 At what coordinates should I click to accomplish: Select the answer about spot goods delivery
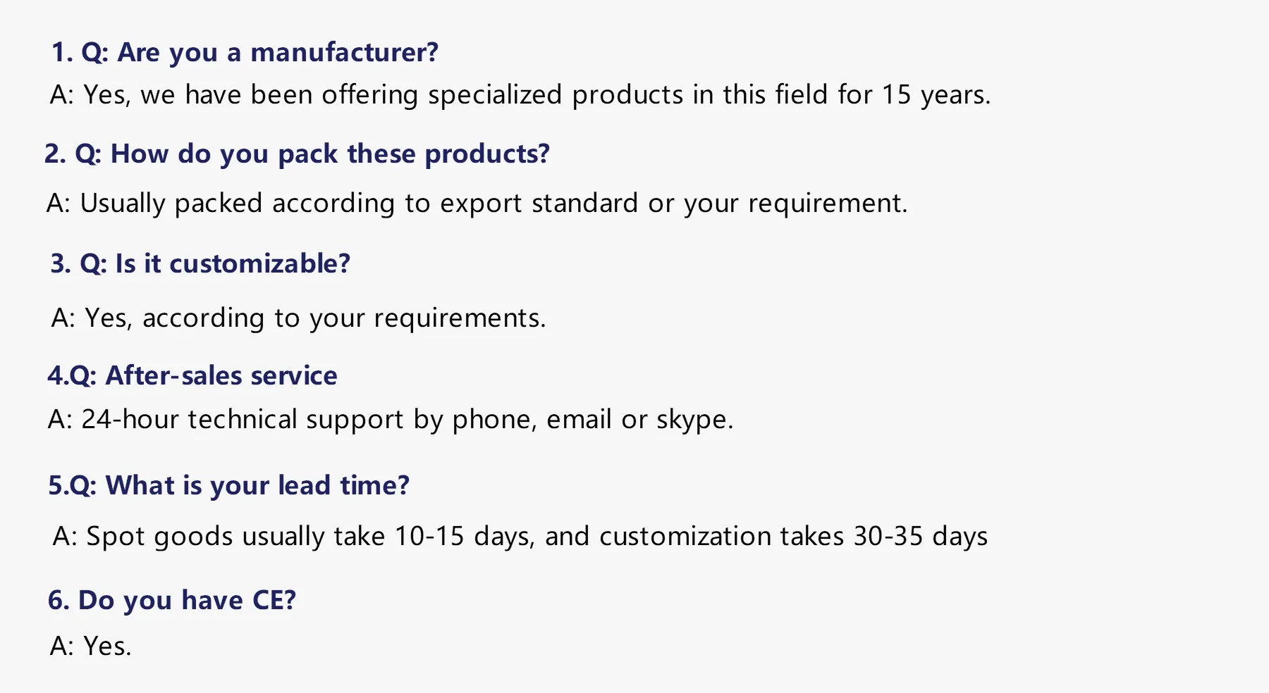point(520,537)
